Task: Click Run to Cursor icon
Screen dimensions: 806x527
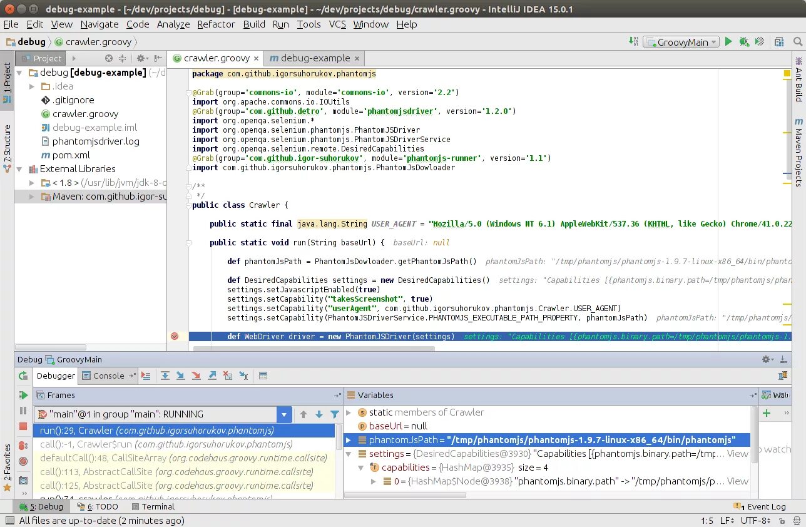Action: [243, 376]
